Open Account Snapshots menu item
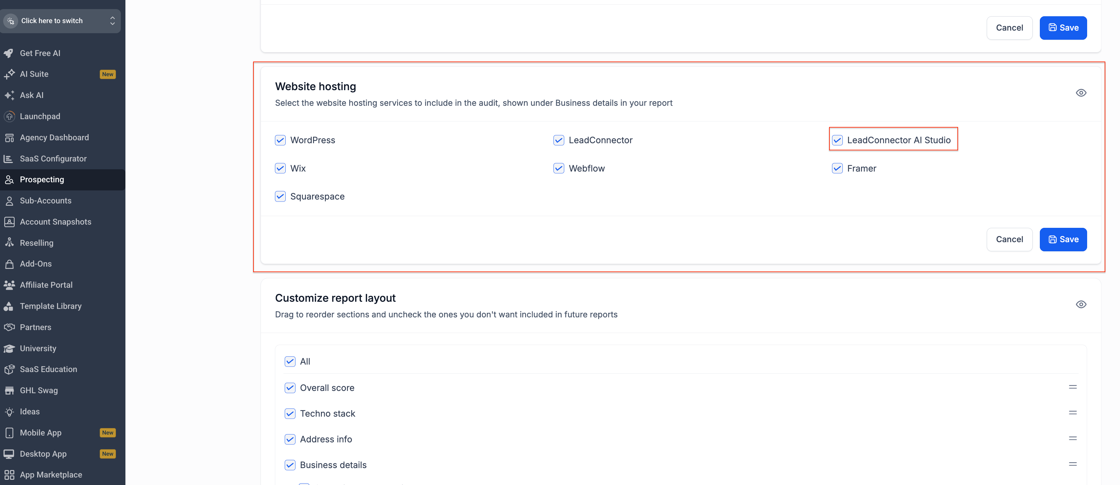This screenshot has height=485, width=1120. (x=63, y=222)
